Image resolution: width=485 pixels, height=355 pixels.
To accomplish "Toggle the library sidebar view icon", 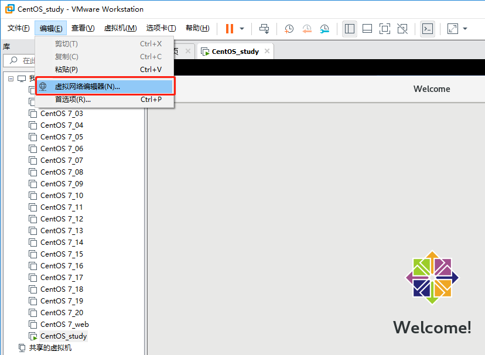I will coord(350,29).
